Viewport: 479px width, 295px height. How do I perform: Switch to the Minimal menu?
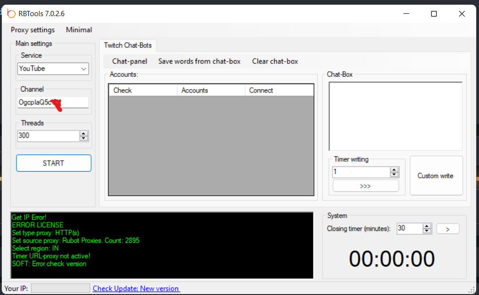[79, 30]
